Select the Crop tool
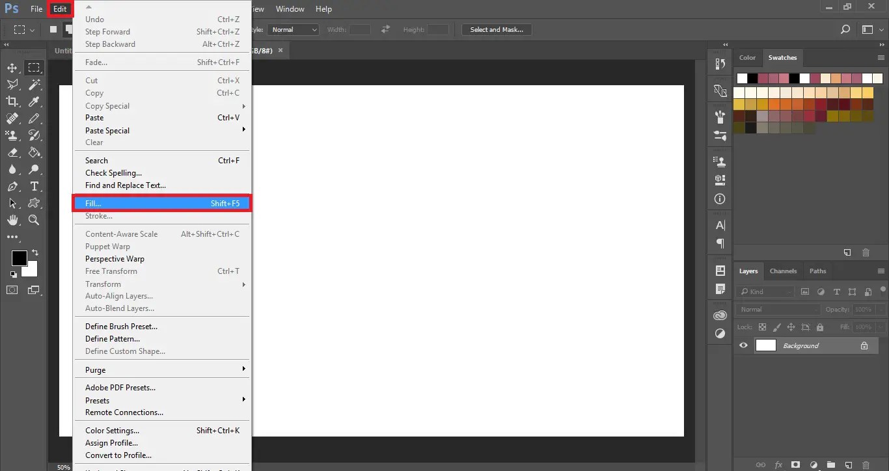The width and height of the screenshot is (889, 471). pos(12,101)
